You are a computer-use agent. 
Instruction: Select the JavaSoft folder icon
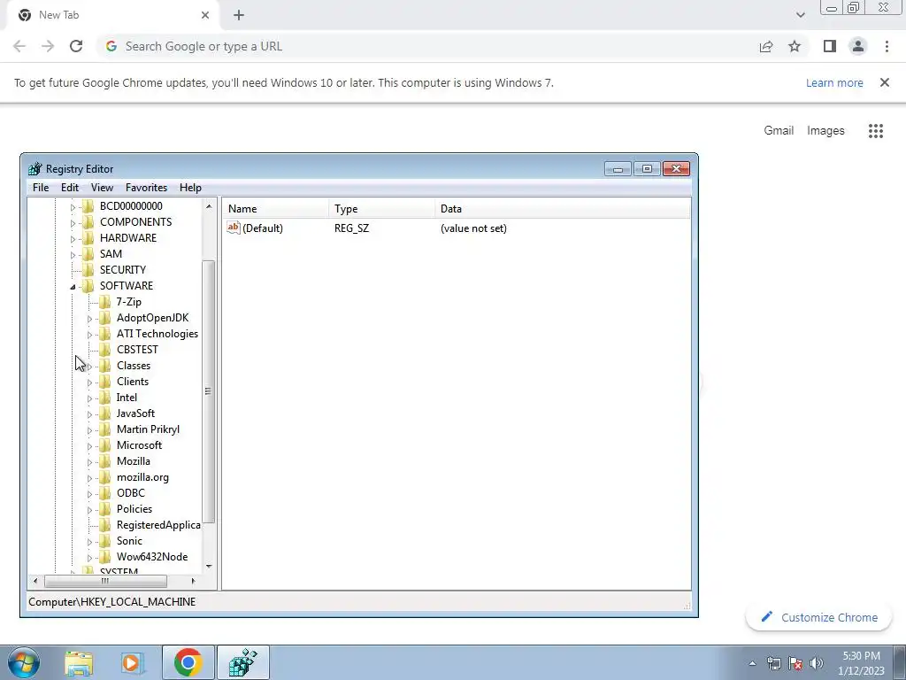click(x=104, y=413)
